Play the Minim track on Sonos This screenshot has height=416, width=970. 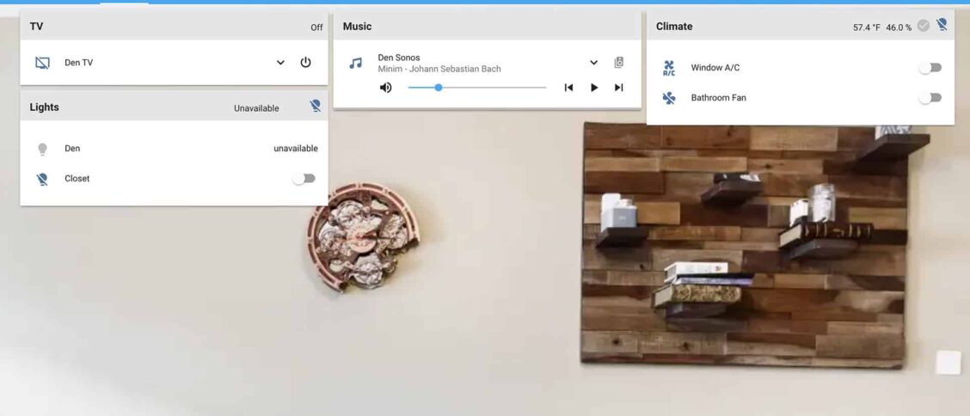(593, 88)
